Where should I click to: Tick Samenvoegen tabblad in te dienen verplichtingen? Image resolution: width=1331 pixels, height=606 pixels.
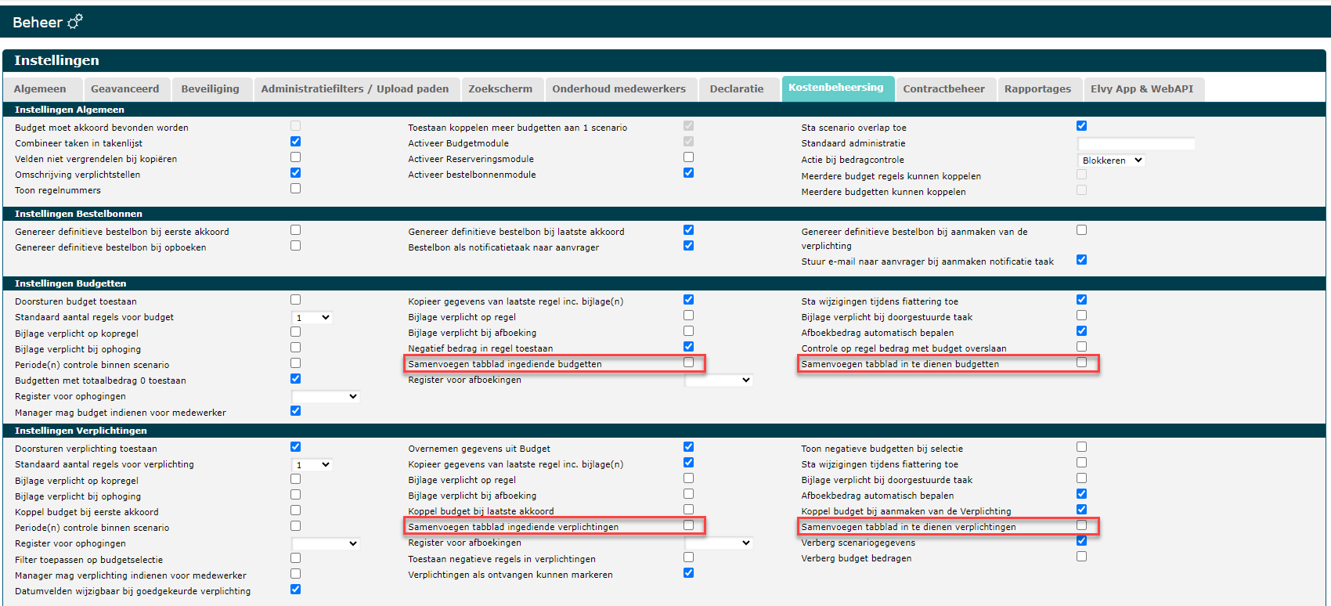[1081, 525]
